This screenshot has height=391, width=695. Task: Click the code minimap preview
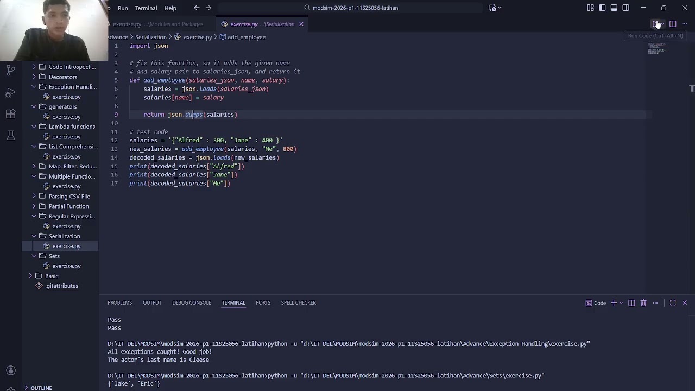click(656, 48)
